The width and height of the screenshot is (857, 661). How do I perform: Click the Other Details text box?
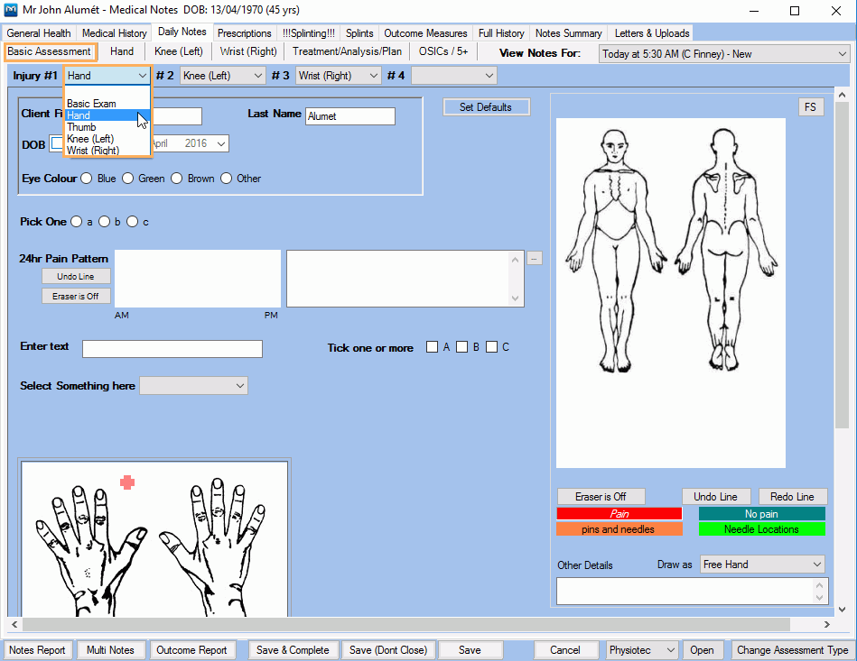click(693, 592)
